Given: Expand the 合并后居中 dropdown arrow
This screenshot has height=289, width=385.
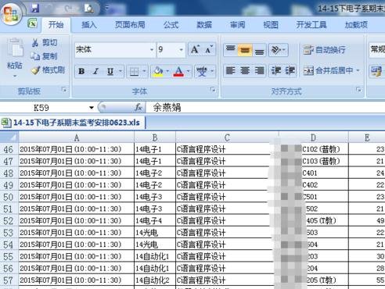Looking at the screenshot, I should pyautogui.click(x=358, y=70).
